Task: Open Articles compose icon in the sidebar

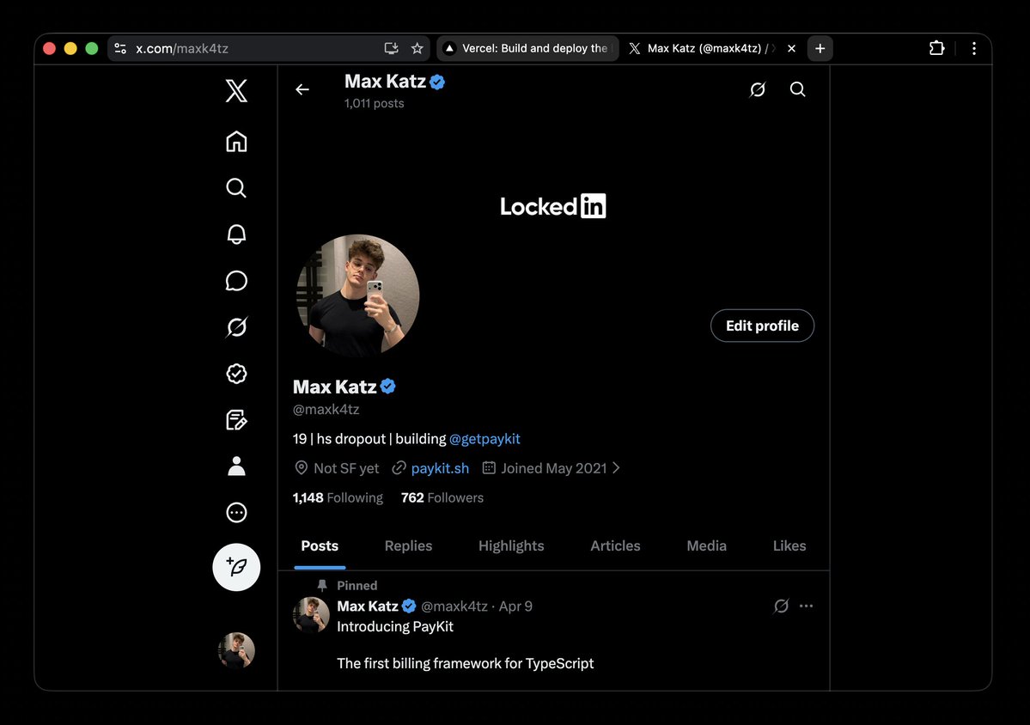Action: tap(236, 420)
